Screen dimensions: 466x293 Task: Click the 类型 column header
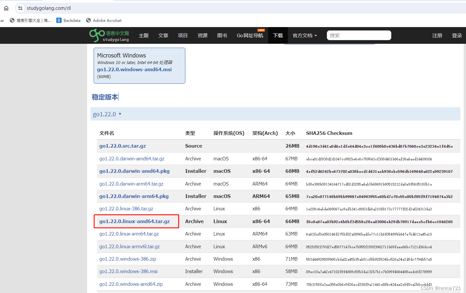point(190,133)
